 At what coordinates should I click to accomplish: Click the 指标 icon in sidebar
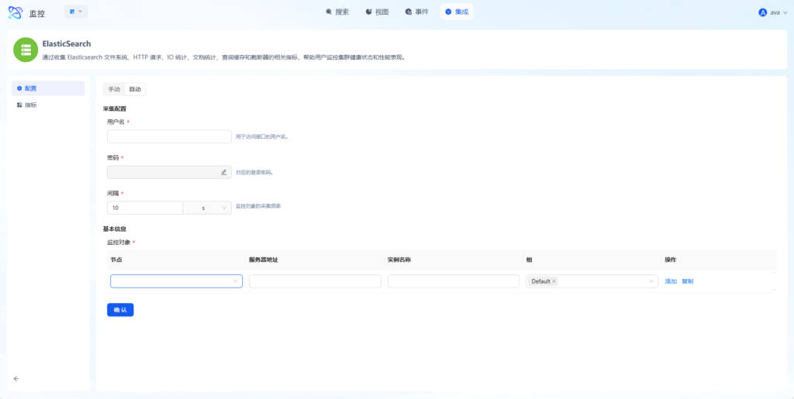(x=19, y=105)
